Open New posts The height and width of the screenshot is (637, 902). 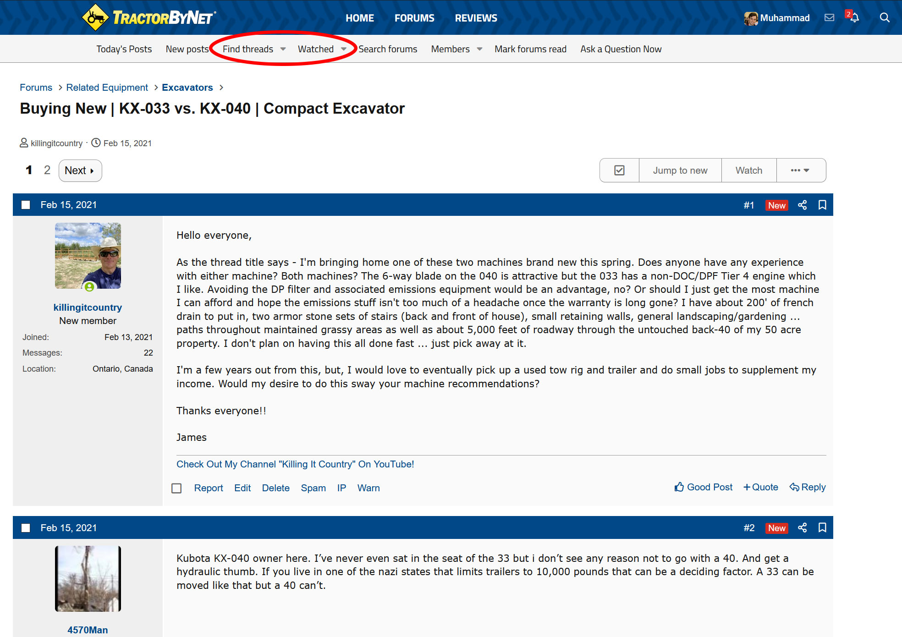pyautogui.click(x=187, y=49)
